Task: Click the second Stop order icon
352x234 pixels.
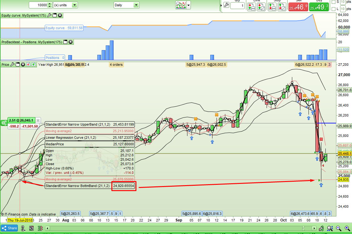Action: 282,7
